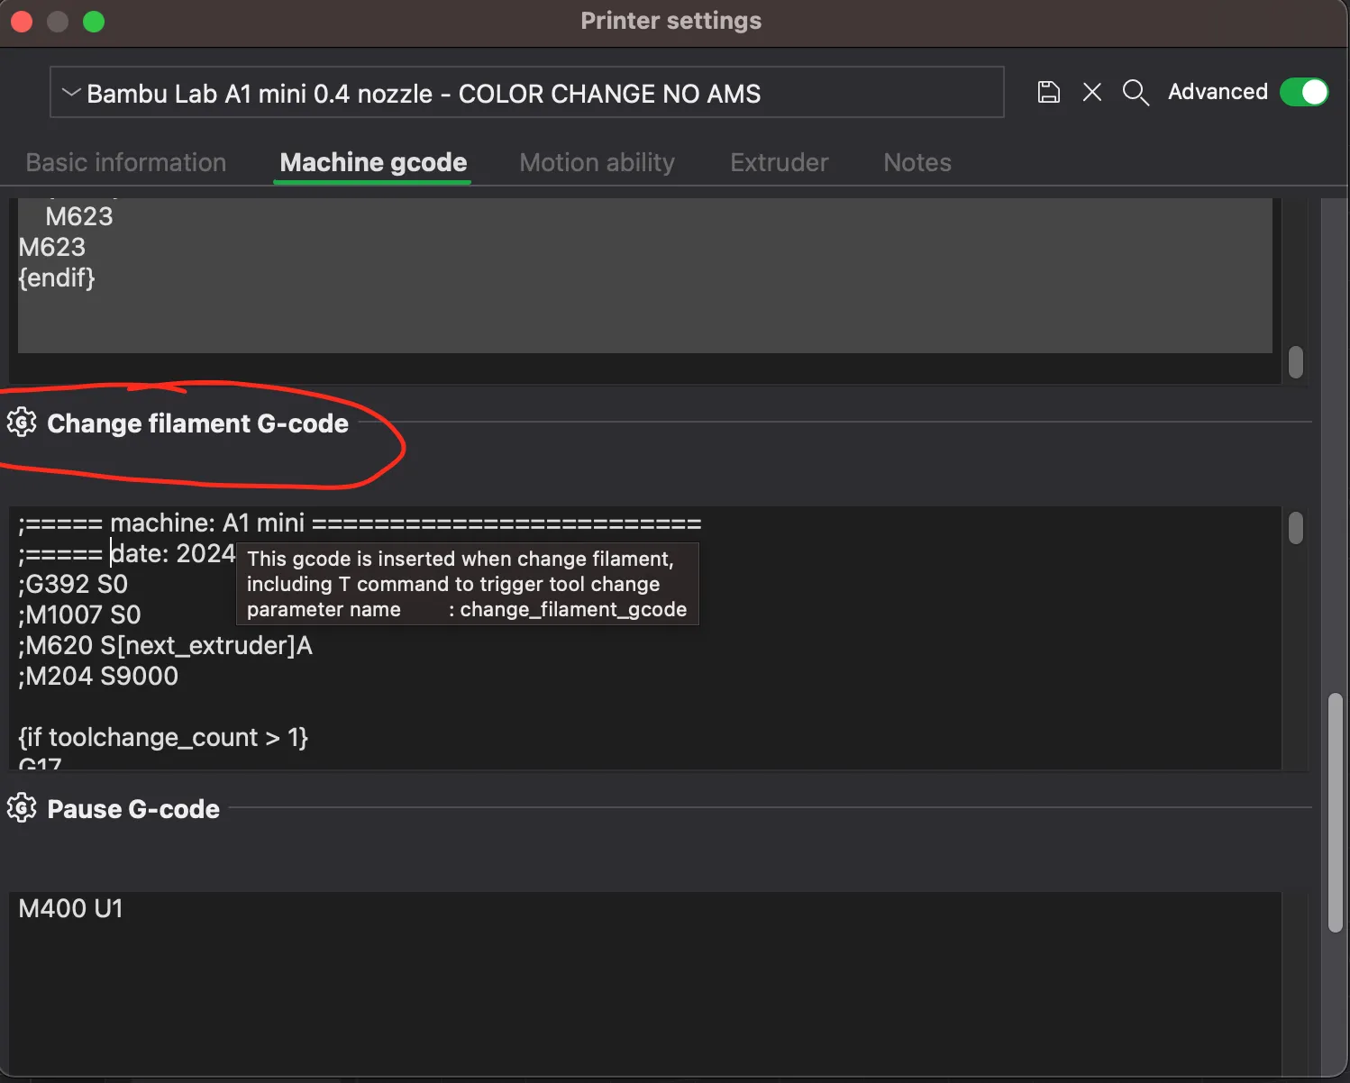The height and width of the screenshot is (1083, 1350).
Task: Click the line ';M620 S[next_extruder]A'
Action: tap(166, 645)
